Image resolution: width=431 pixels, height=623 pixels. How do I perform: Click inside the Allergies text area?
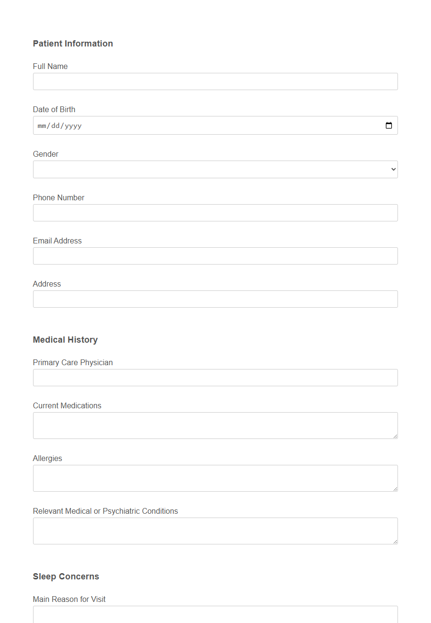[215, 477]
